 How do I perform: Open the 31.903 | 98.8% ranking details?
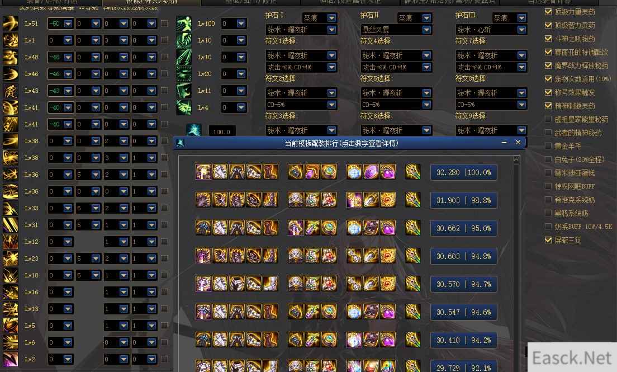click(463, 200)
